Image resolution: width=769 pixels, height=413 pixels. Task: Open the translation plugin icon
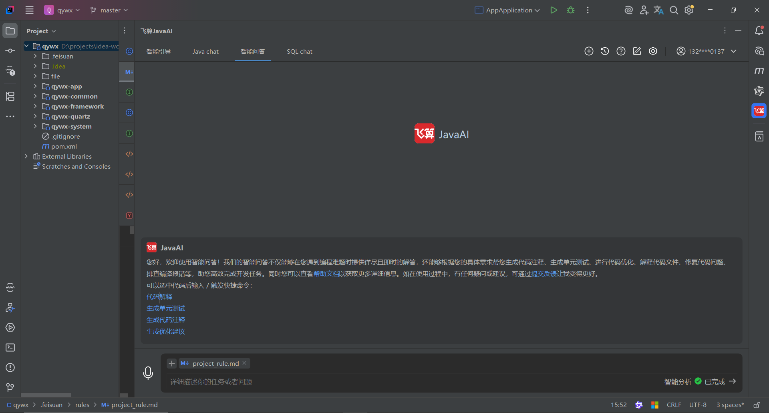[658, 10]
